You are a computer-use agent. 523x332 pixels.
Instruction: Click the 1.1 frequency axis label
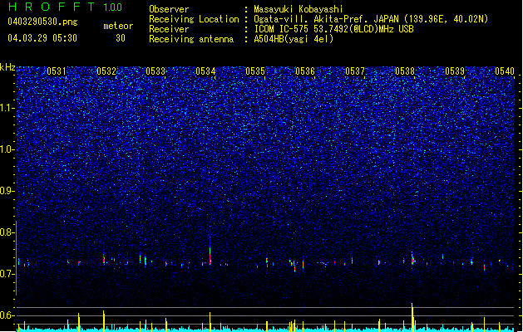pos(7,108)
